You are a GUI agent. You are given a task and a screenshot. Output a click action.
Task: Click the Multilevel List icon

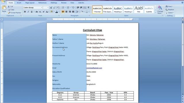click(73, 8)
